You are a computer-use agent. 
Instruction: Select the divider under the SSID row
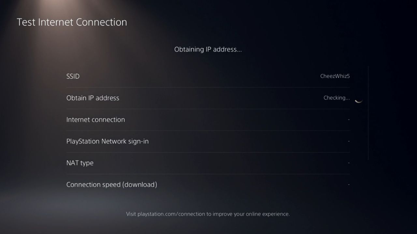coord(208,87)
